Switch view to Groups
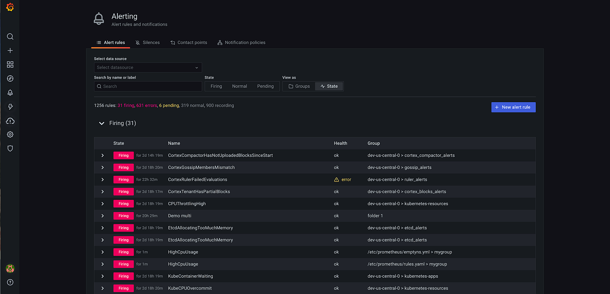This screenshot has width=610, height=294. (299, 86)
